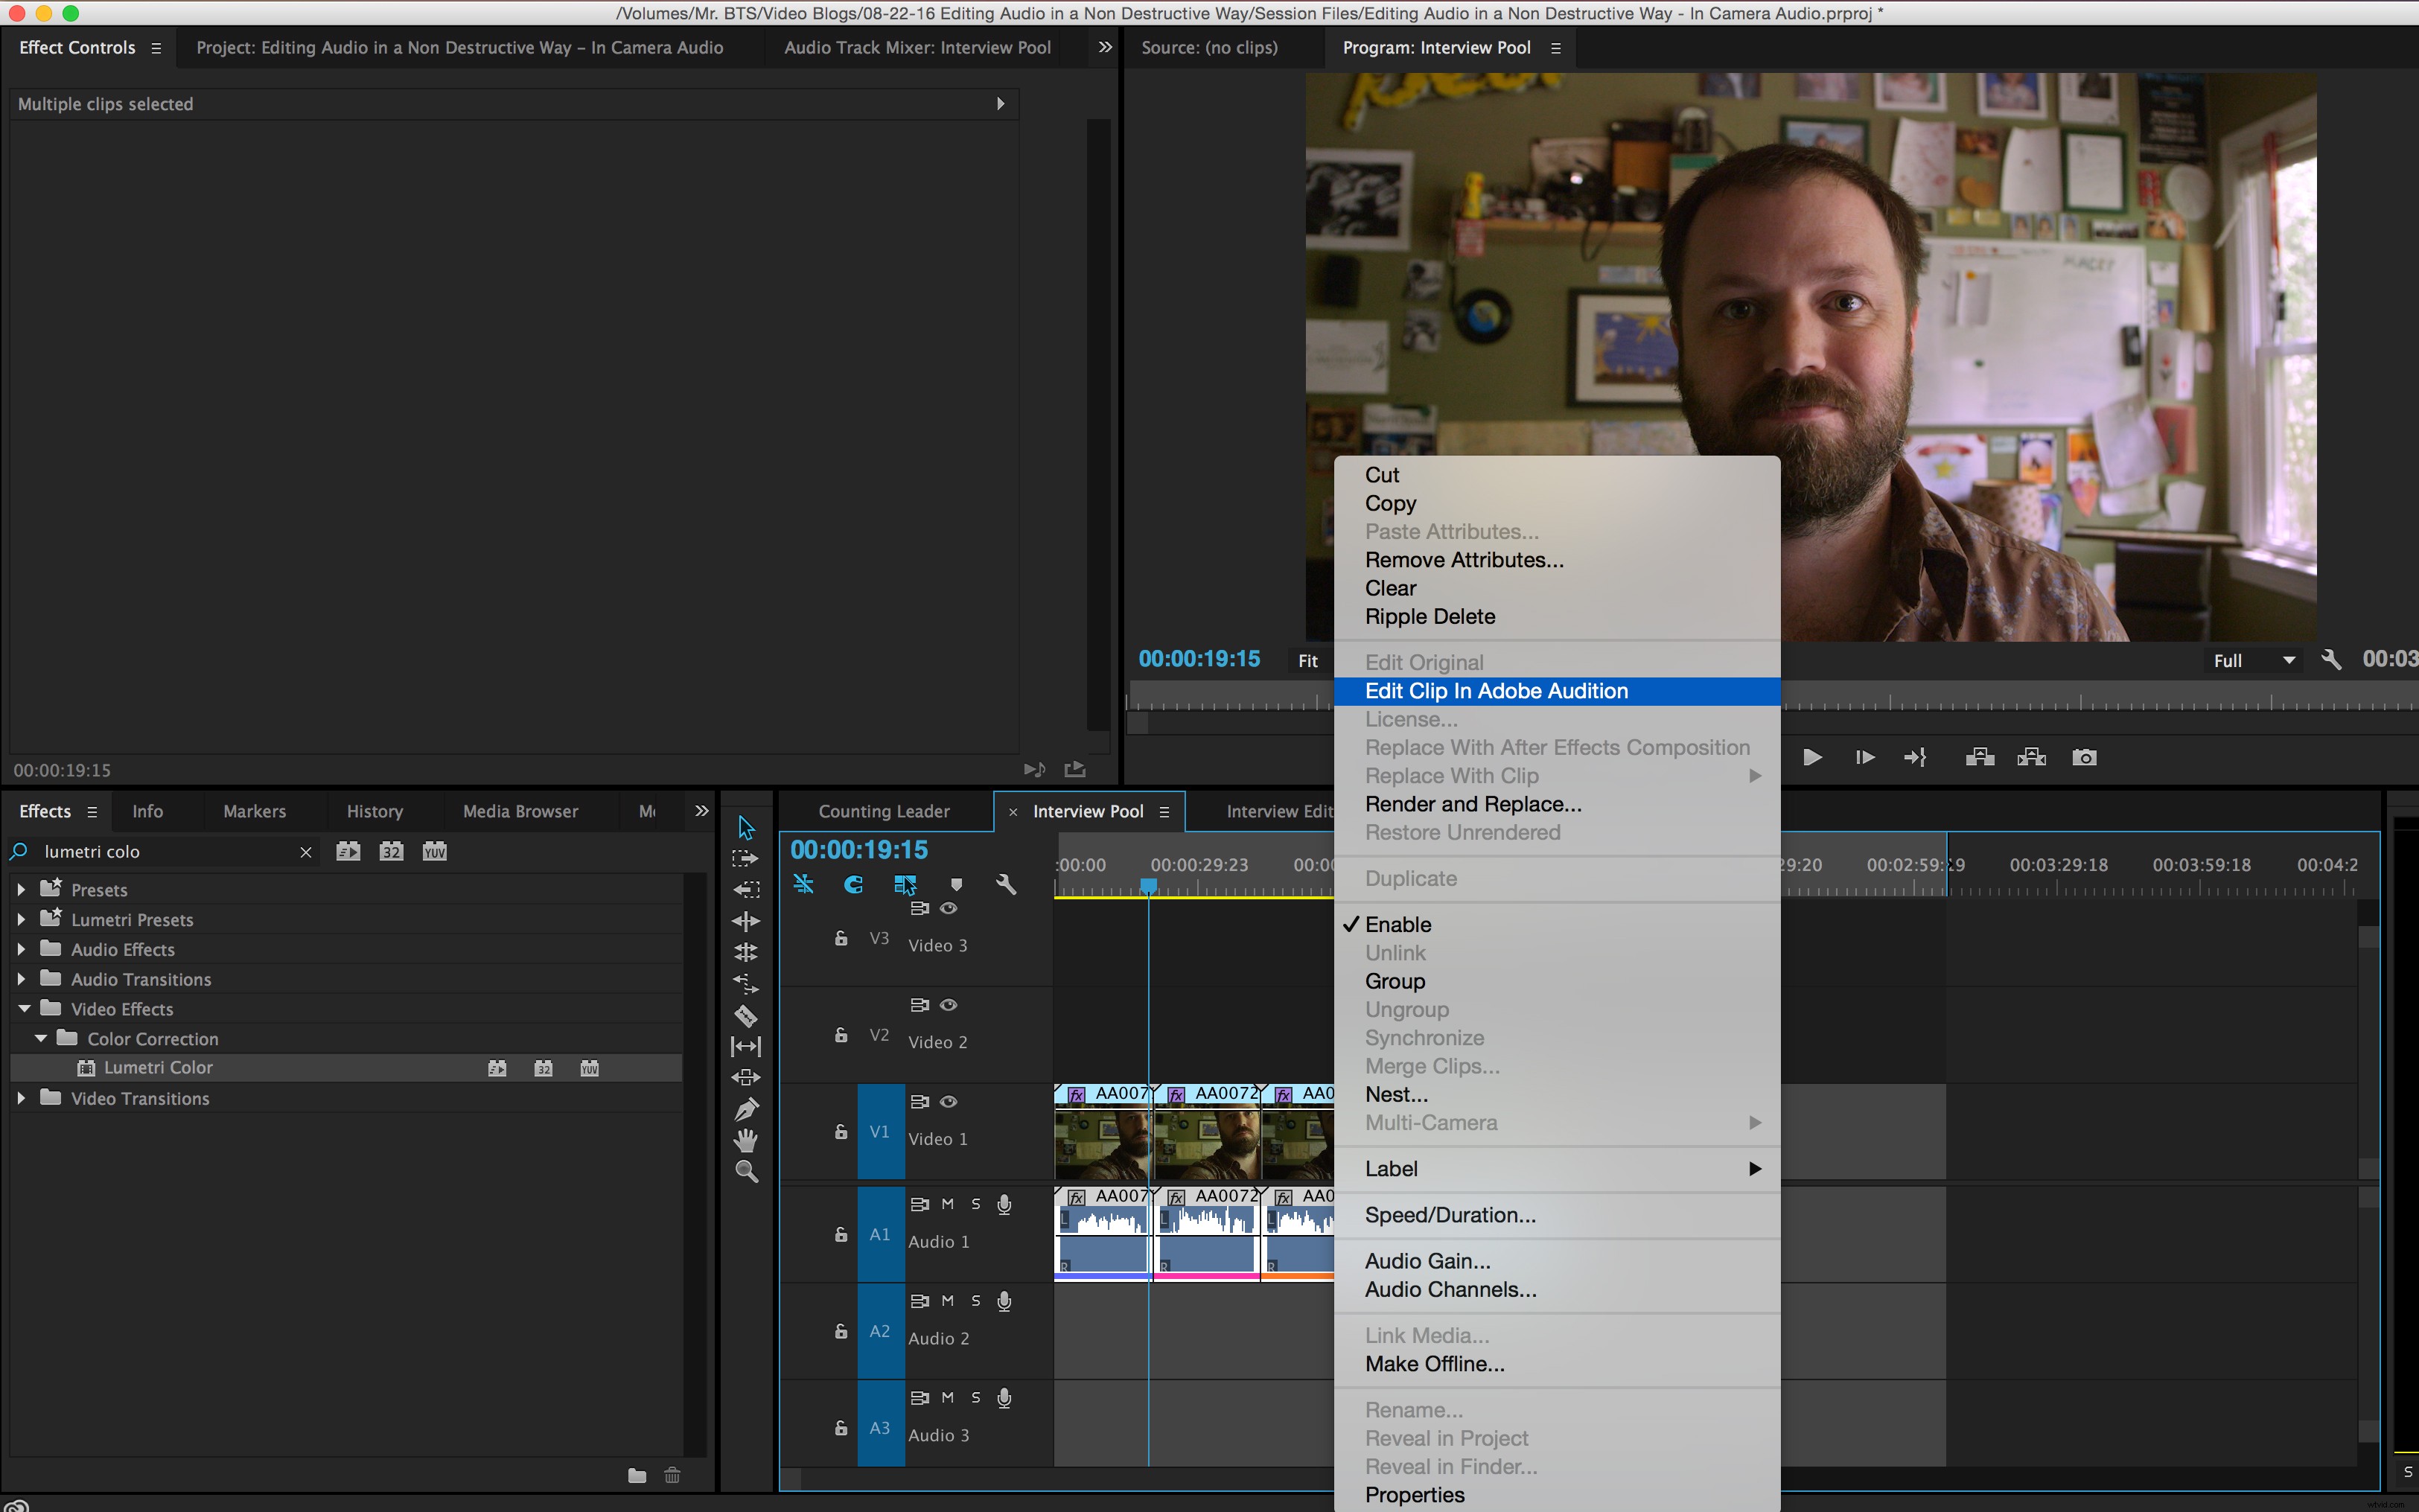Image resolution: width=2419 pixels, height=1512 pixels.
Task: Solo the Audio 2 track
Action: pos(975,1301)
